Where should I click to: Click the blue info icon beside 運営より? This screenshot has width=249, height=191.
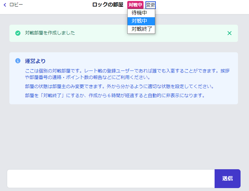18,61
